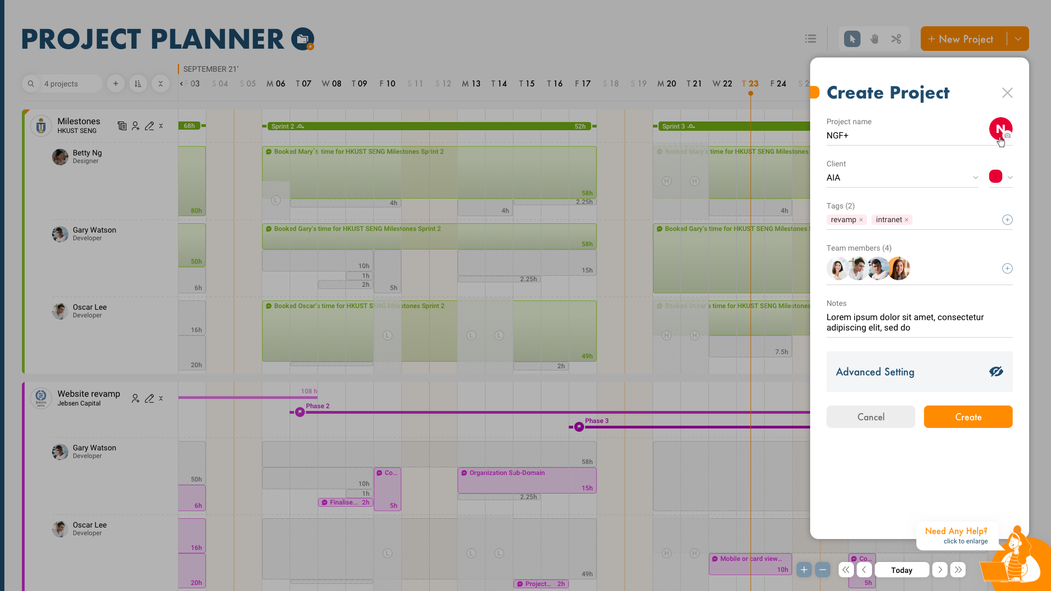
Task: Click the hand/pan tool icon
Action: click(x=874, y=39)
